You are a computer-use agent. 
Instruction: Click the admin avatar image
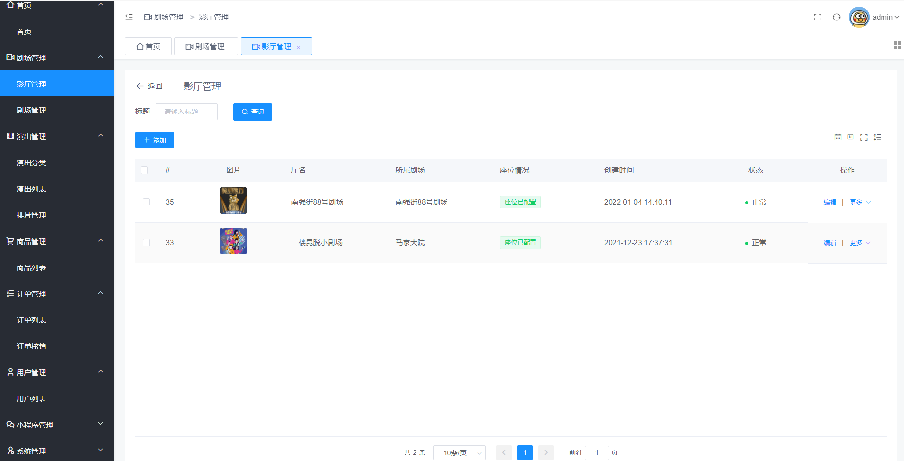click(x=859, y=17)
